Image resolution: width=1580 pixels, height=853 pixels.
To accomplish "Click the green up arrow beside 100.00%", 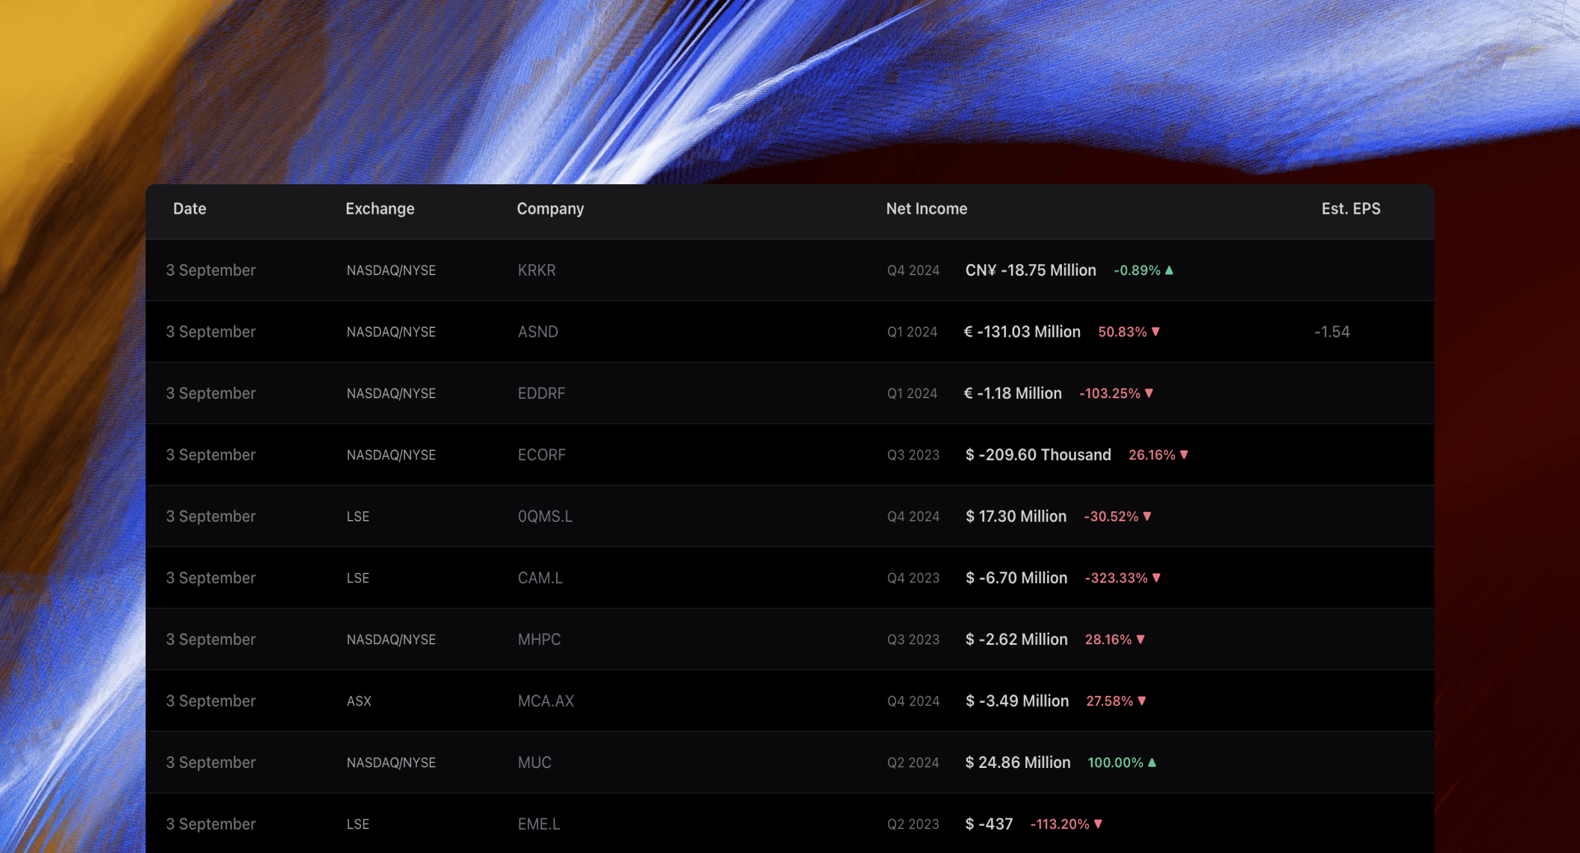I will coord(1152,762).
